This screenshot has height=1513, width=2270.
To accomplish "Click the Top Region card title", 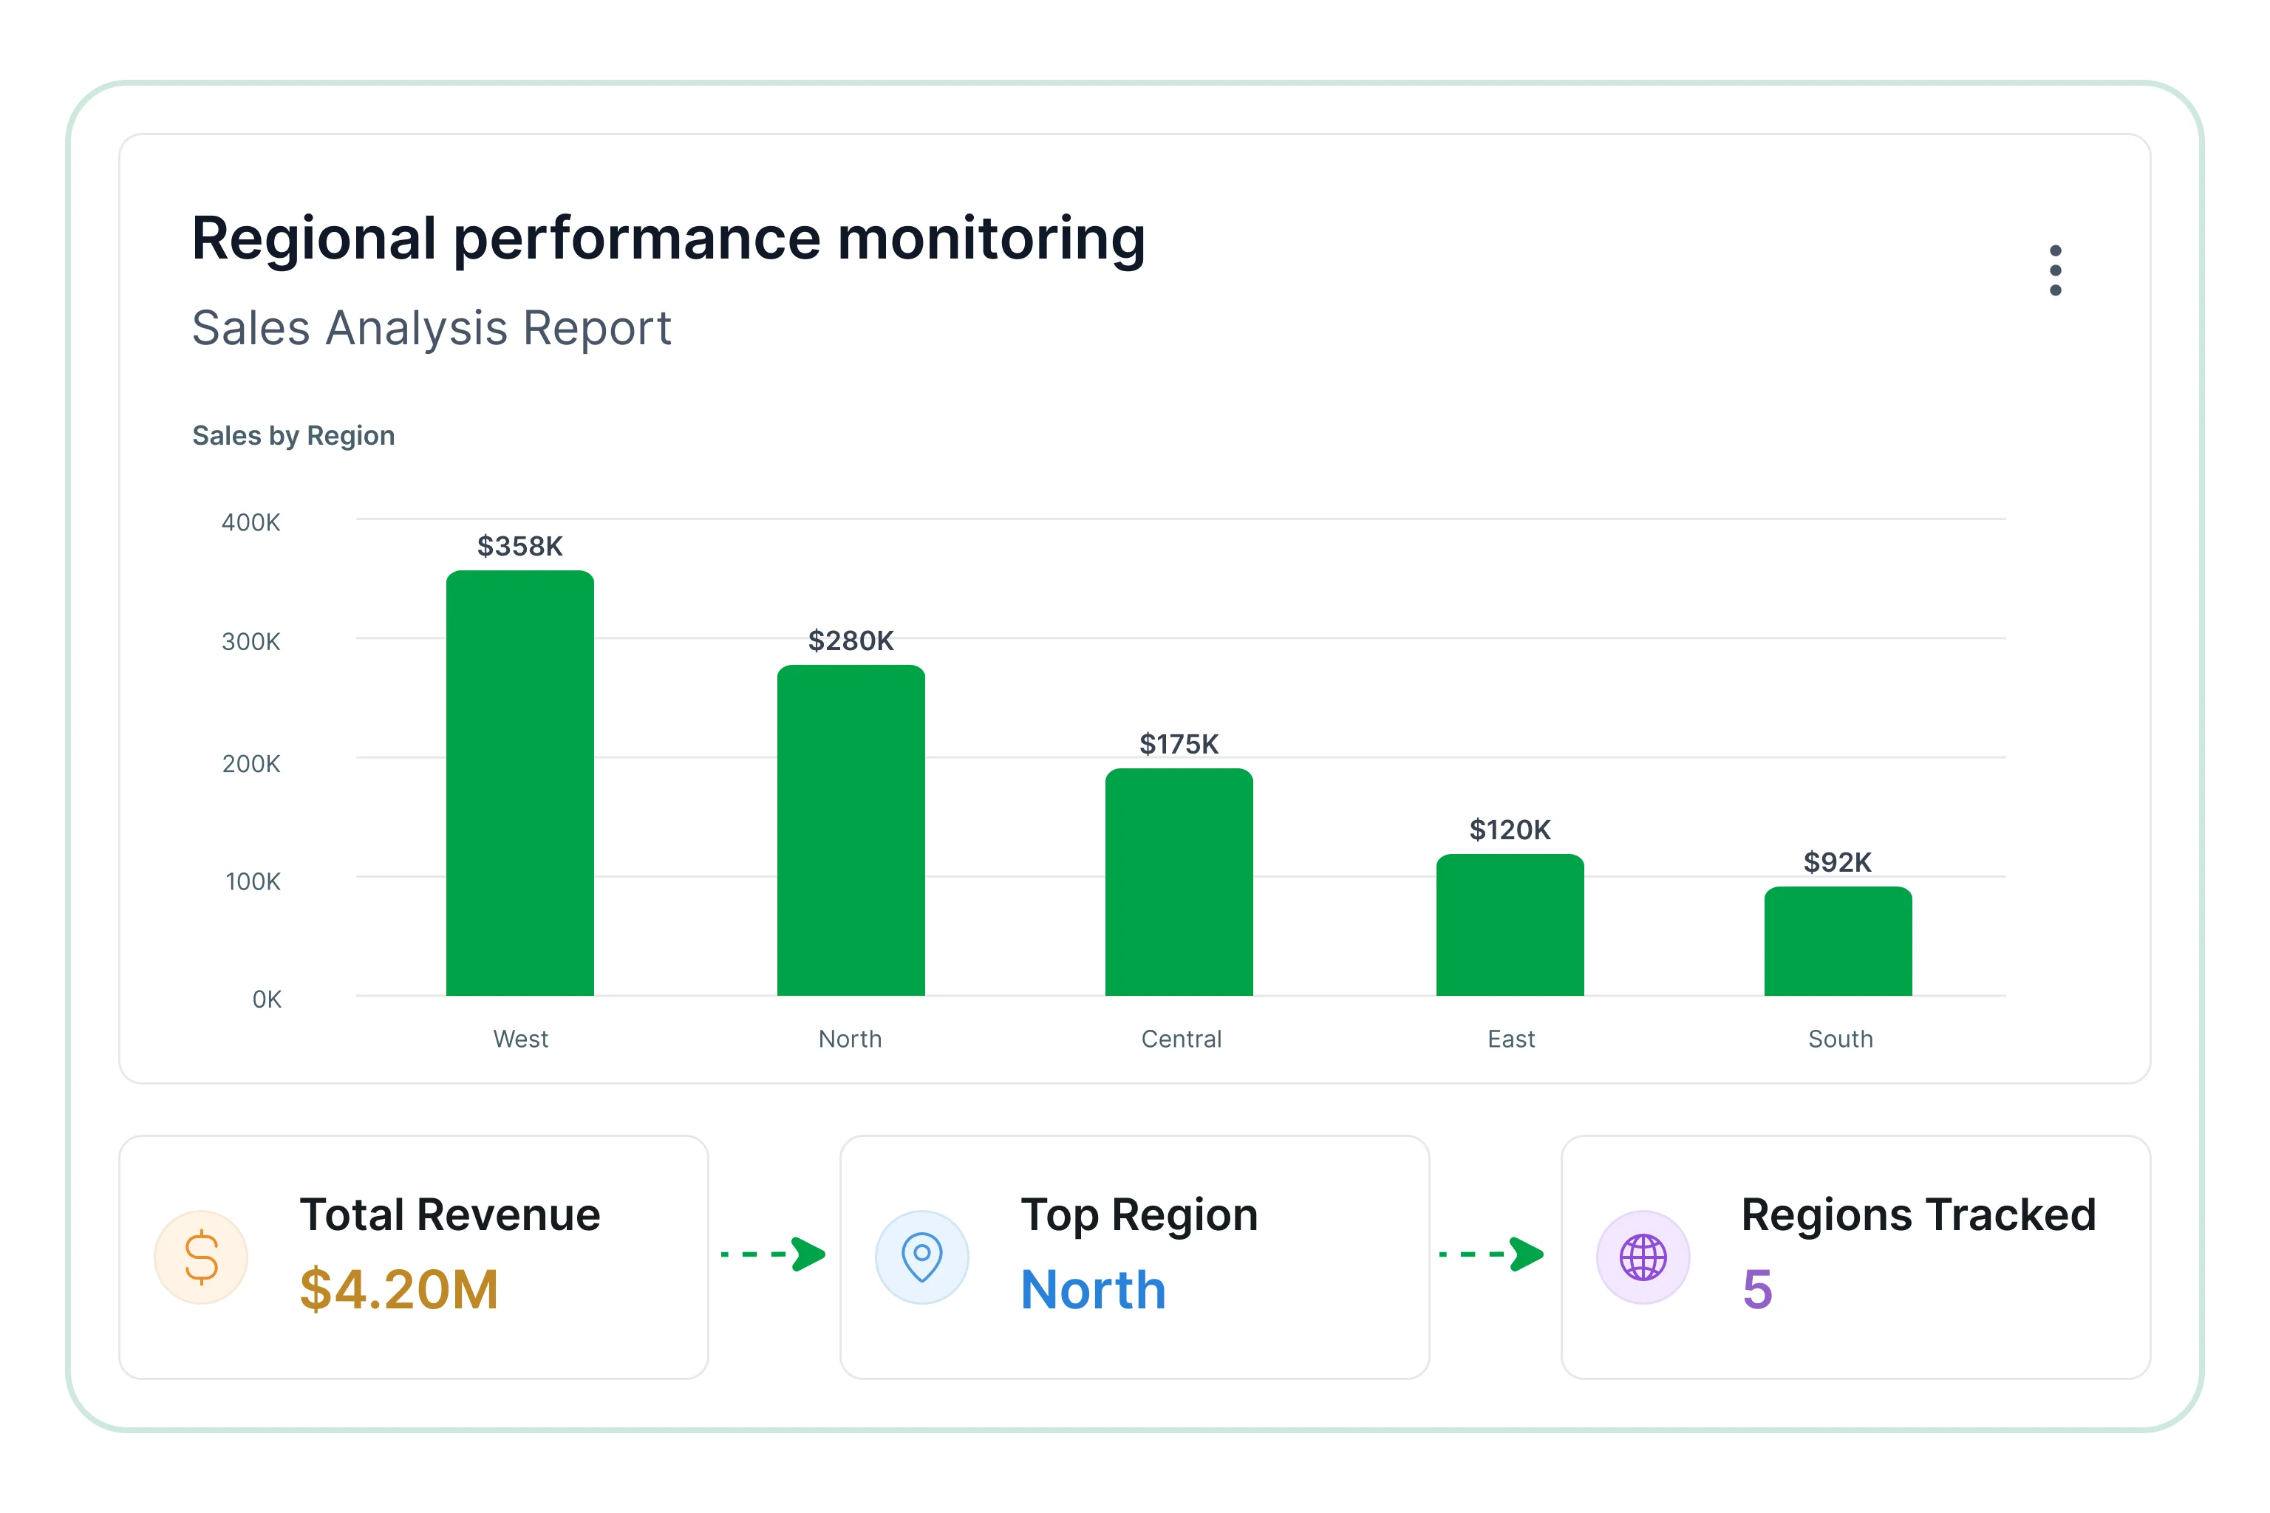I will click(x=1140, y=1216).
